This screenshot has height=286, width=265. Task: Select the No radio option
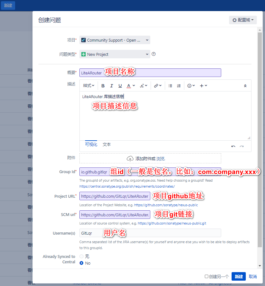pos(82,263)
